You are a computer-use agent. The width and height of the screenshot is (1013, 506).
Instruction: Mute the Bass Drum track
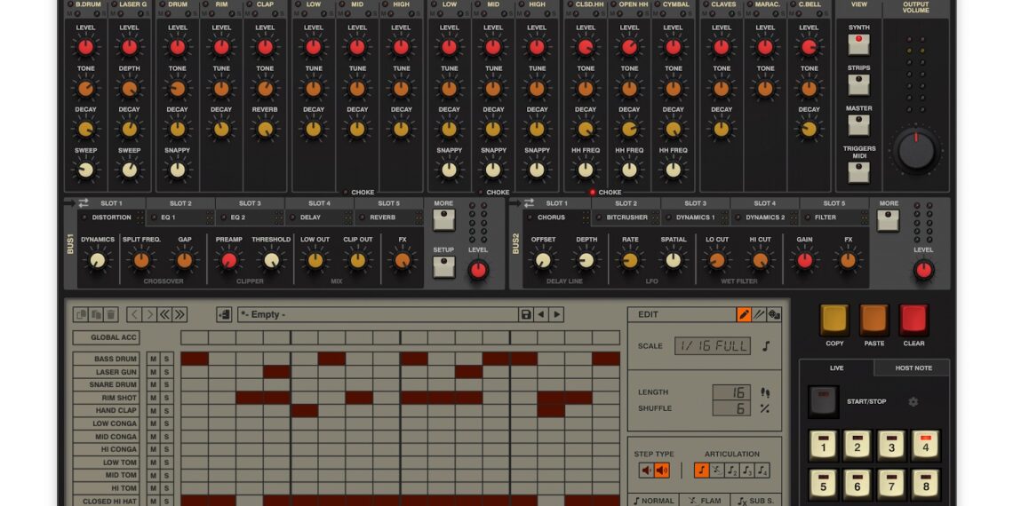click(153, 359)
